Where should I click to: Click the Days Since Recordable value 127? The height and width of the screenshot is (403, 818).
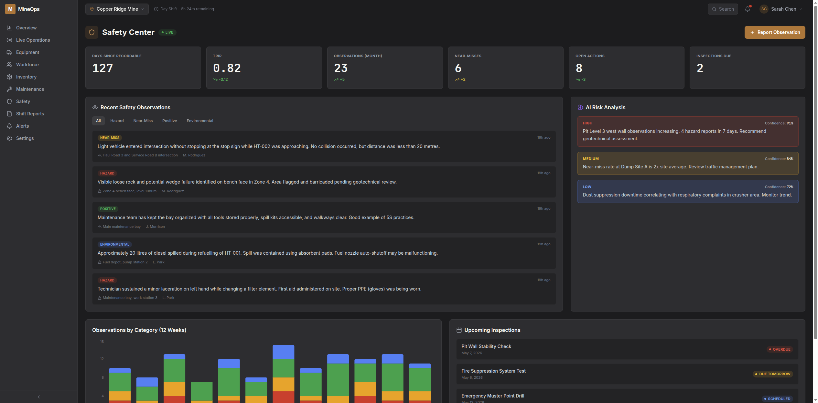102,68
